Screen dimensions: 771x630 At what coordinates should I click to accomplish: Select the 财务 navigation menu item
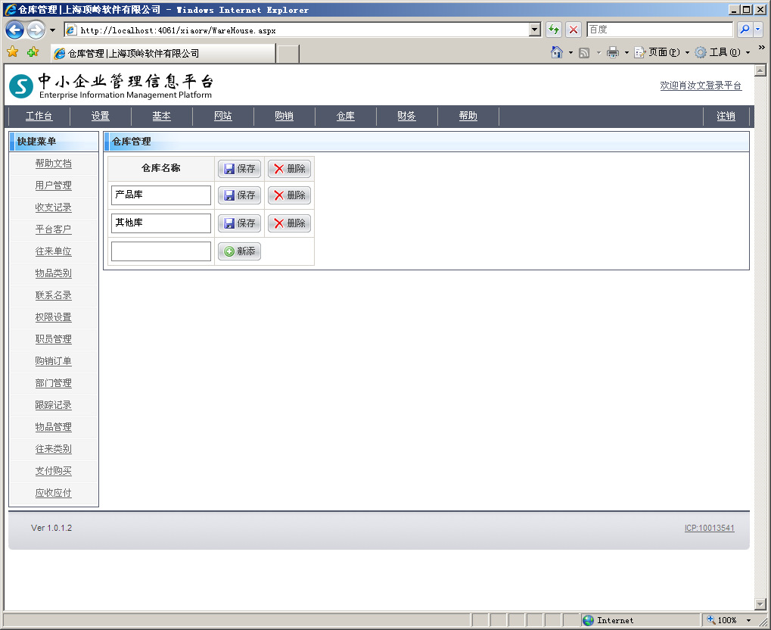pos(406,116)
